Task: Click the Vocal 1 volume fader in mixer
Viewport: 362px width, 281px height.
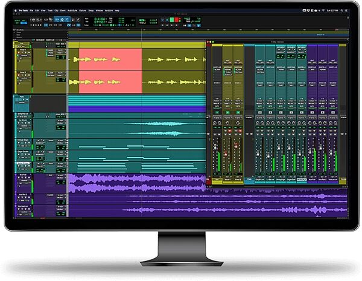Action: [226, 154]
